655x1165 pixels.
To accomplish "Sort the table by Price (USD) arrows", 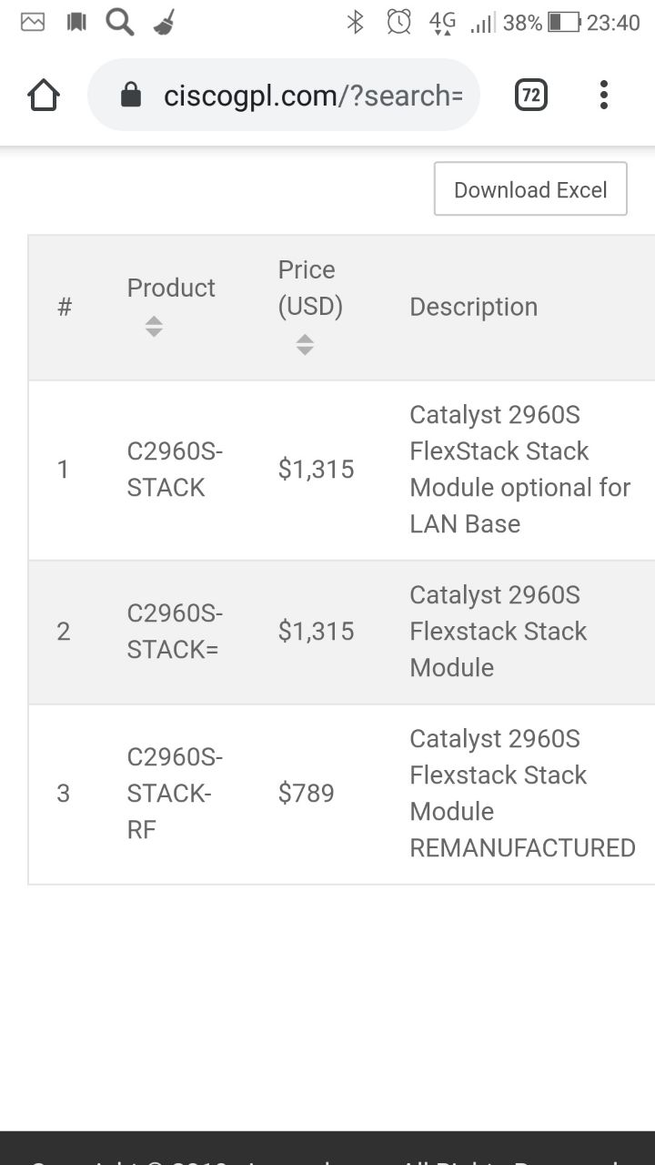I will coord(305,344).
